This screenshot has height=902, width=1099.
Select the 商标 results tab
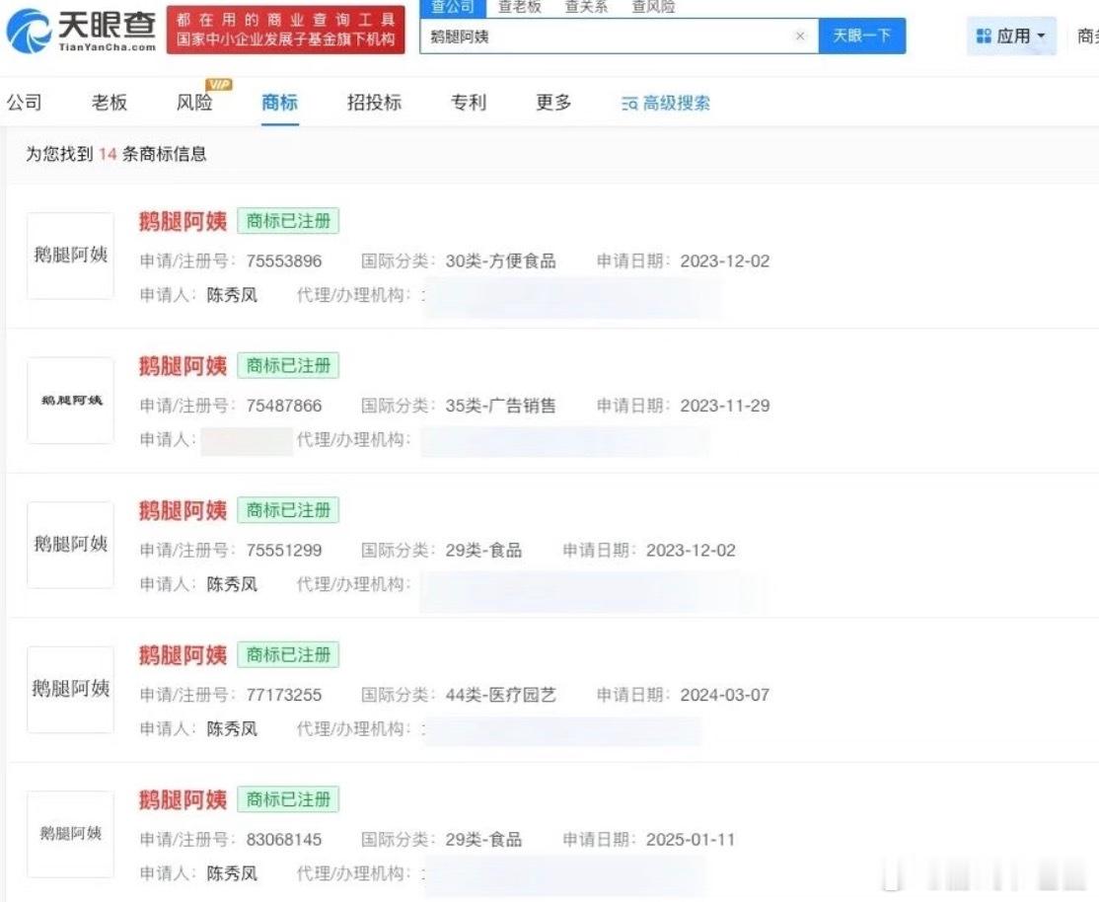(x=279, y=103)
